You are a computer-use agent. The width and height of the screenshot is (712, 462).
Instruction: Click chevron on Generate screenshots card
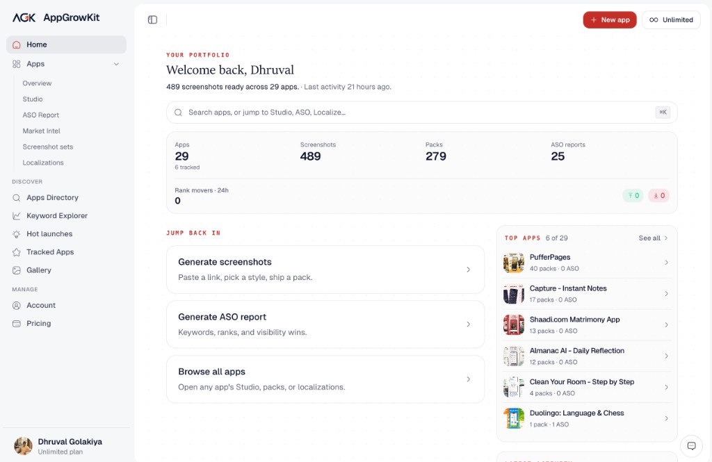tap(468, 270)
